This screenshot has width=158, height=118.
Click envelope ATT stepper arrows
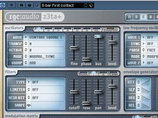tap(139, 82)
